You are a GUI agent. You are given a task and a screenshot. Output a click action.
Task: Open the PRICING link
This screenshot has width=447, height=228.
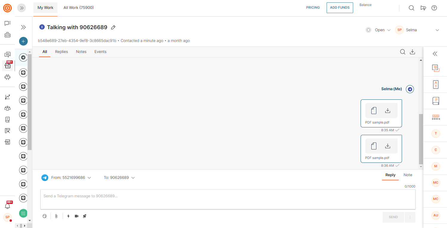(313, 8)
